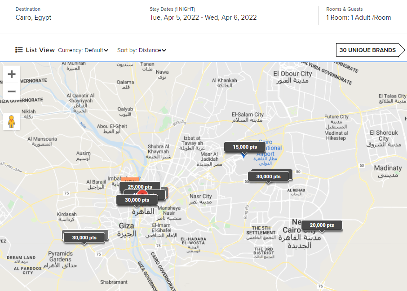Viewport: 407px width, 291px height.
Task: Edit Rooms & Guests selection
Action: coord(358,18)
